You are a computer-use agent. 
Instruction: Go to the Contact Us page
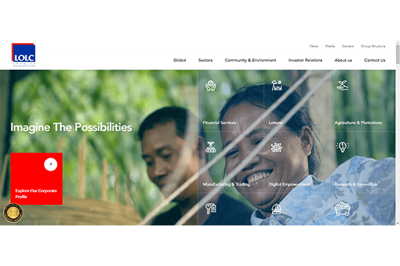(x=375, y=61)
